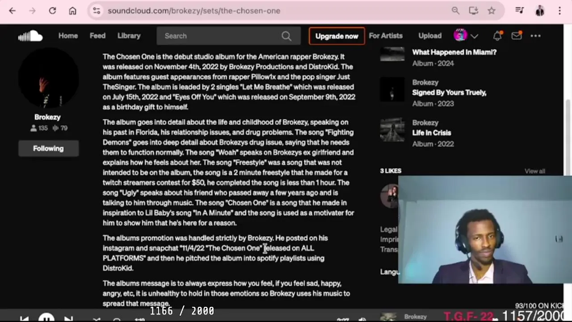Click the 3 LIKES heading
The image size is (572, 322).
click(x=391, y=171)
